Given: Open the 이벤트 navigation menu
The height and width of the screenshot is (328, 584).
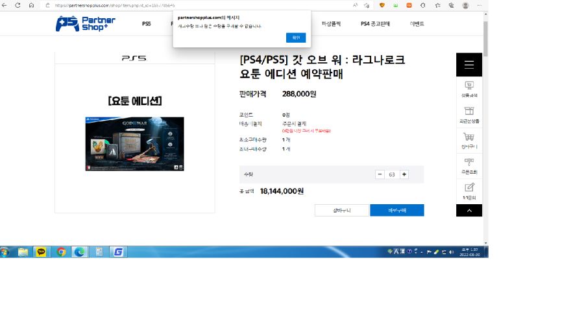Looking at the screenshot, I should [x=417, y=24].
